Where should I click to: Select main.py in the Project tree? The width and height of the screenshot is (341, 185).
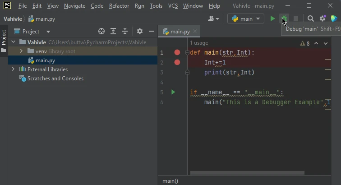[x=83, y=60]
